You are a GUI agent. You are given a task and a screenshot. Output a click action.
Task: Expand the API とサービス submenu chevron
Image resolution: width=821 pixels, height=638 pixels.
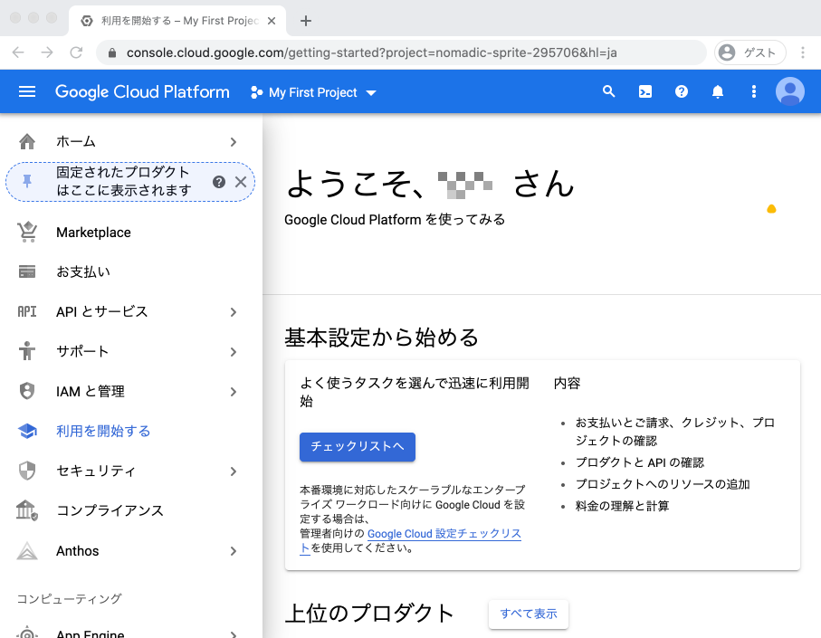coord(234,312)
